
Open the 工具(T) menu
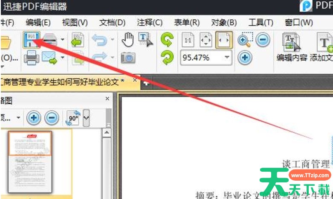(x=261, y=22)
